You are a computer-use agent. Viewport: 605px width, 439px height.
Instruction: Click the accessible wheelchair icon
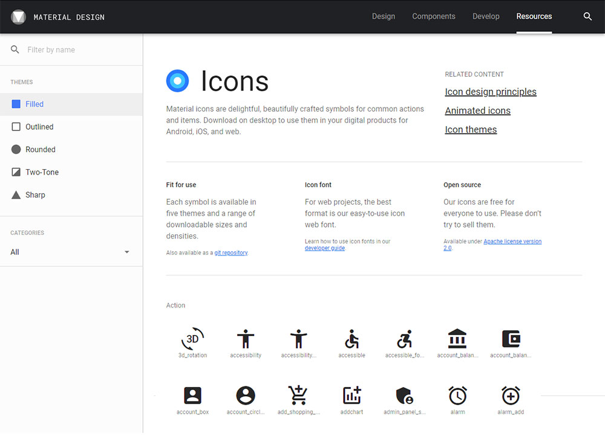pyautogui.click(x=352, y=339)
